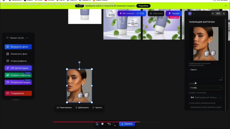
Task: Expand the chevron above bottom toolbar
Action: click(115, 126)
